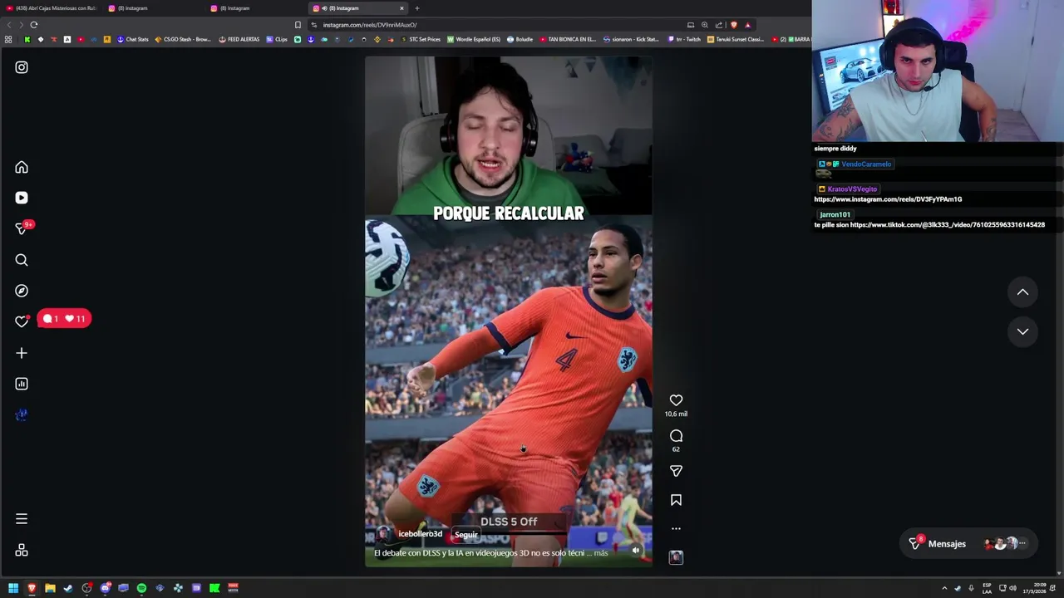Click the Create plus icon
This screenshot has width=1064, height=598.
point(22,353)
